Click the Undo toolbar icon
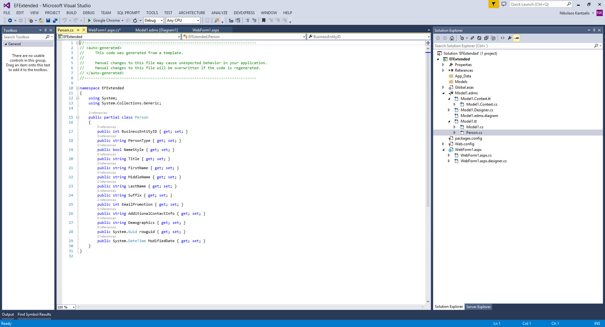 point(65,20)
